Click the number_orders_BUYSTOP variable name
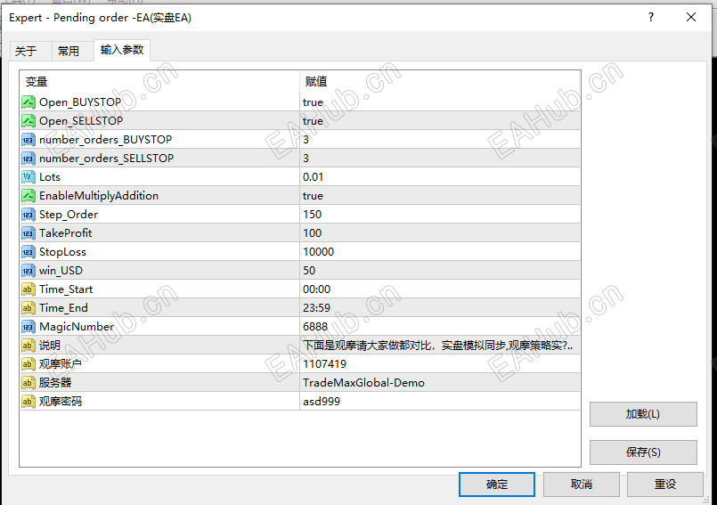The width and height of the screenshot is (717, 505). 106,140
